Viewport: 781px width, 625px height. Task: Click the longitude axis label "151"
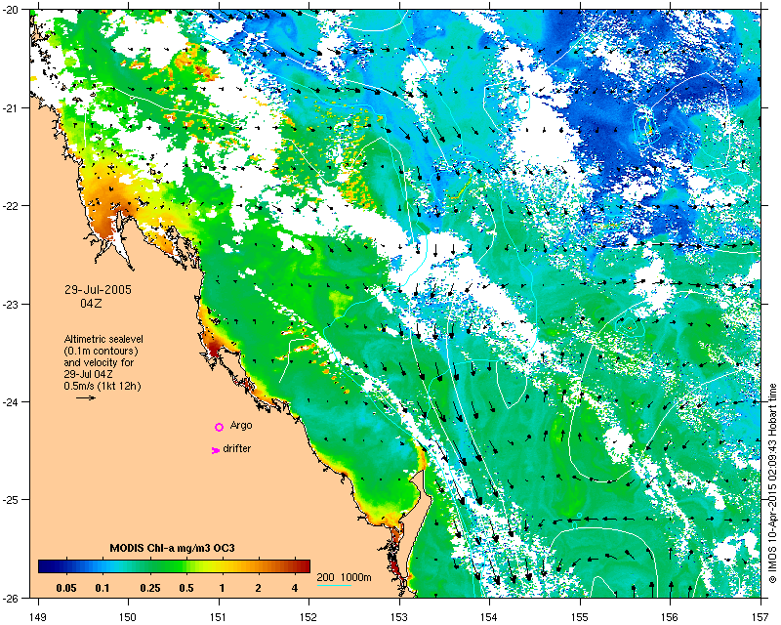[219, 617]
